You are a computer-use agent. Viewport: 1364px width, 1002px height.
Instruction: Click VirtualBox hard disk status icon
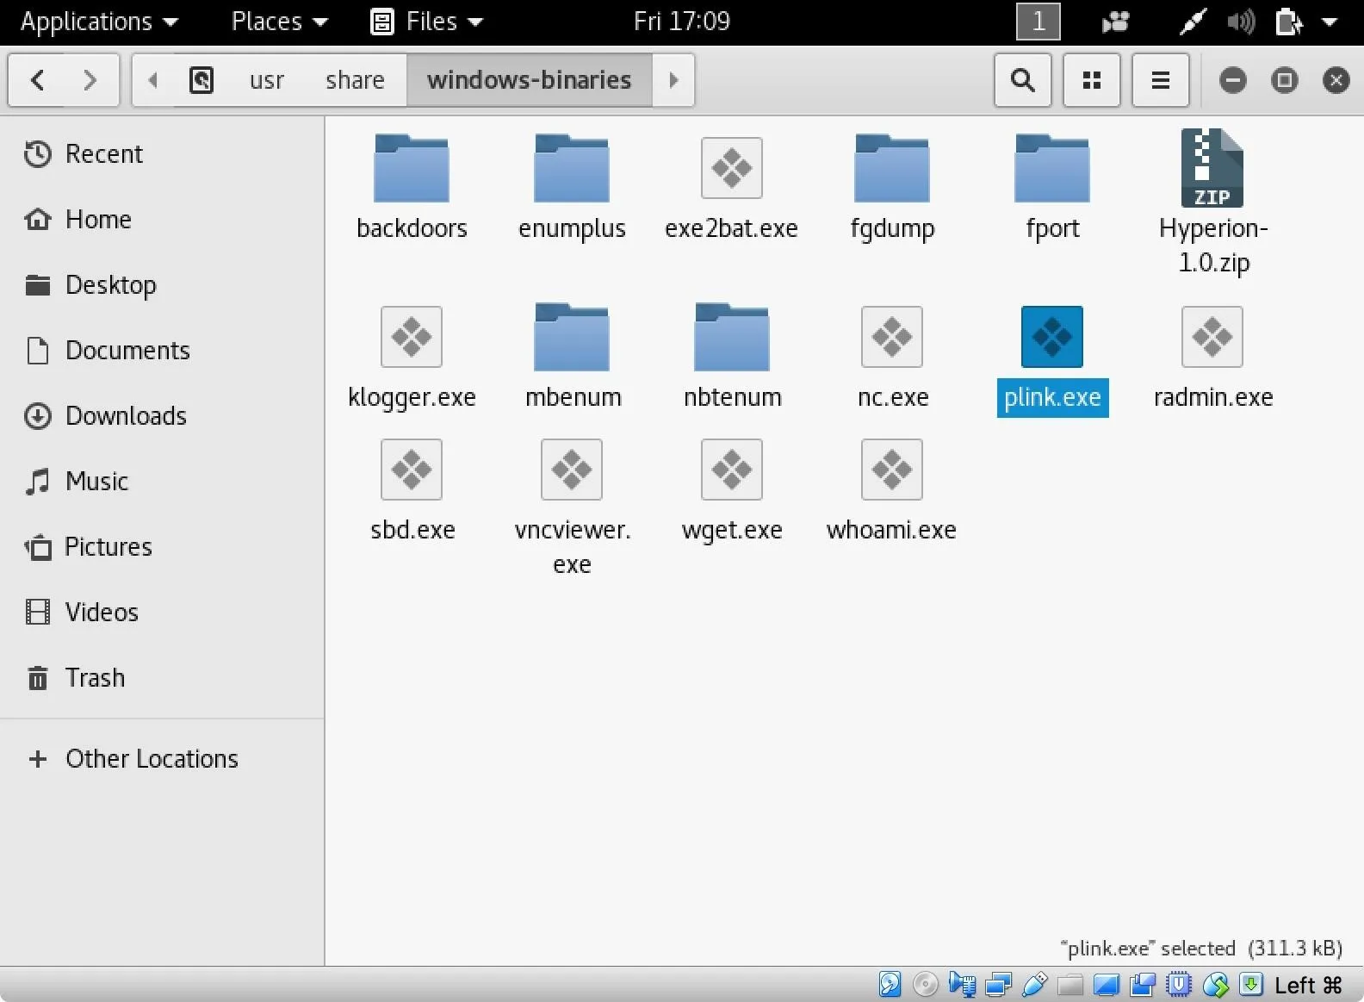tap(890, 984)
